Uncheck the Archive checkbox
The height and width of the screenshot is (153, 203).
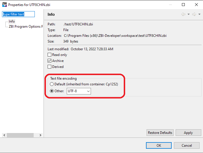point(50,61)
